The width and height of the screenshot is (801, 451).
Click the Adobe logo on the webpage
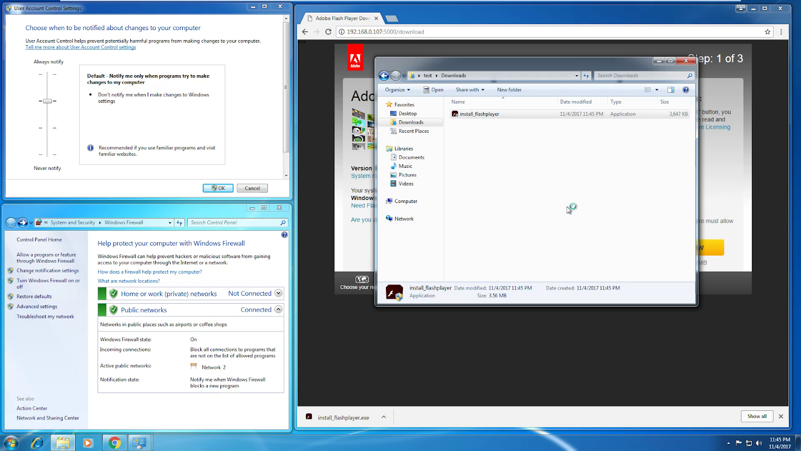[355, 58]
